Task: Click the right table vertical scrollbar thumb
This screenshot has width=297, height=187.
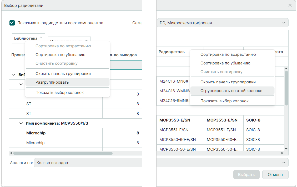Action: pos(286,88)
